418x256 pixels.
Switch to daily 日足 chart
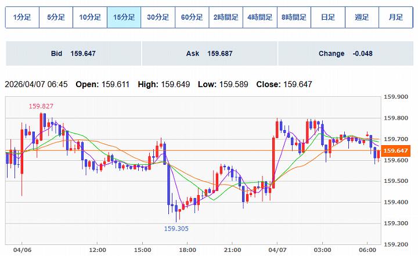(327, 17)
